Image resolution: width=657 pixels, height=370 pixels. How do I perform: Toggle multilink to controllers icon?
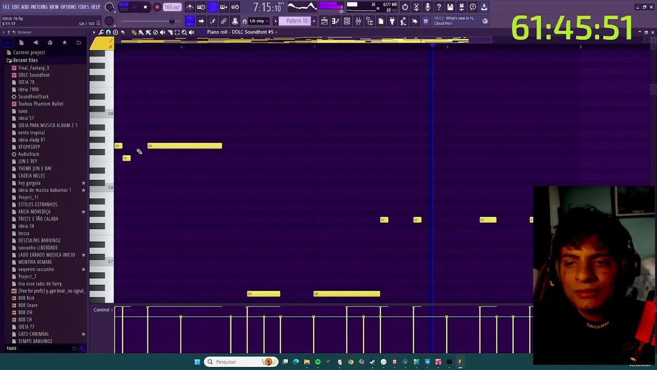[235, 21]
